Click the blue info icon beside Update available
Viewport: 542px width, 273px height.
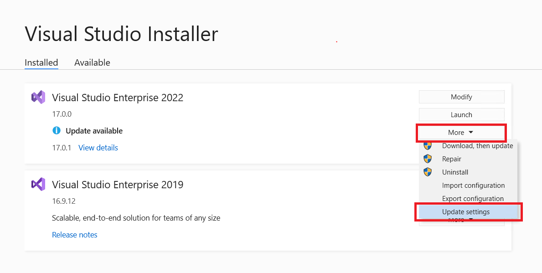click(x=57, y=130)
